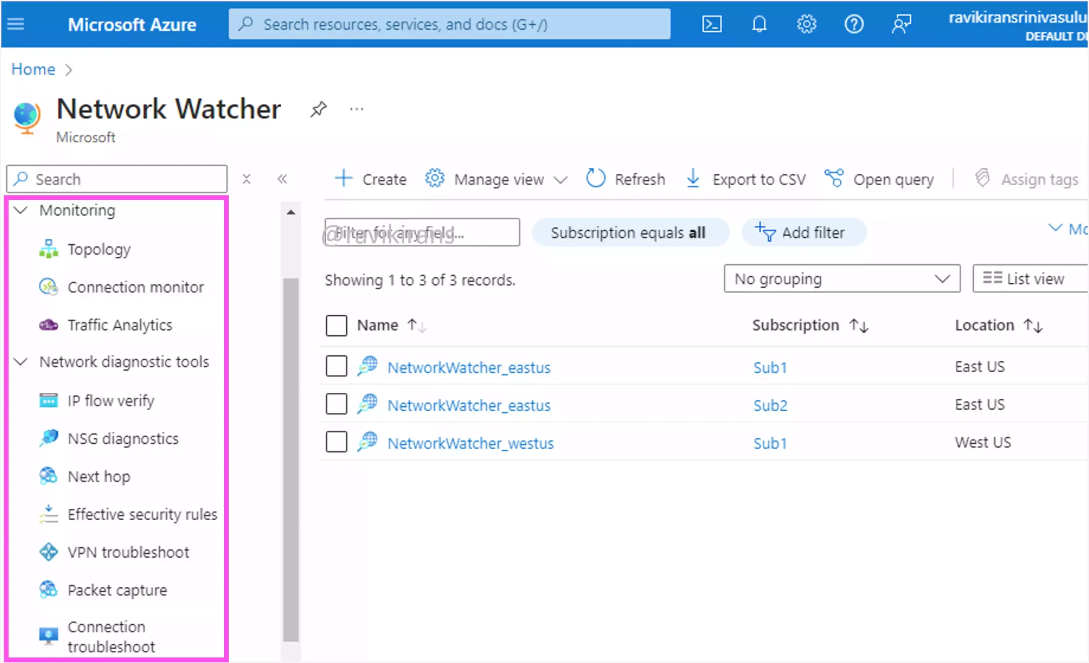Sort by the Subscription column
This screenshot has width=1089, height=663.
click(x=810, y=325)
